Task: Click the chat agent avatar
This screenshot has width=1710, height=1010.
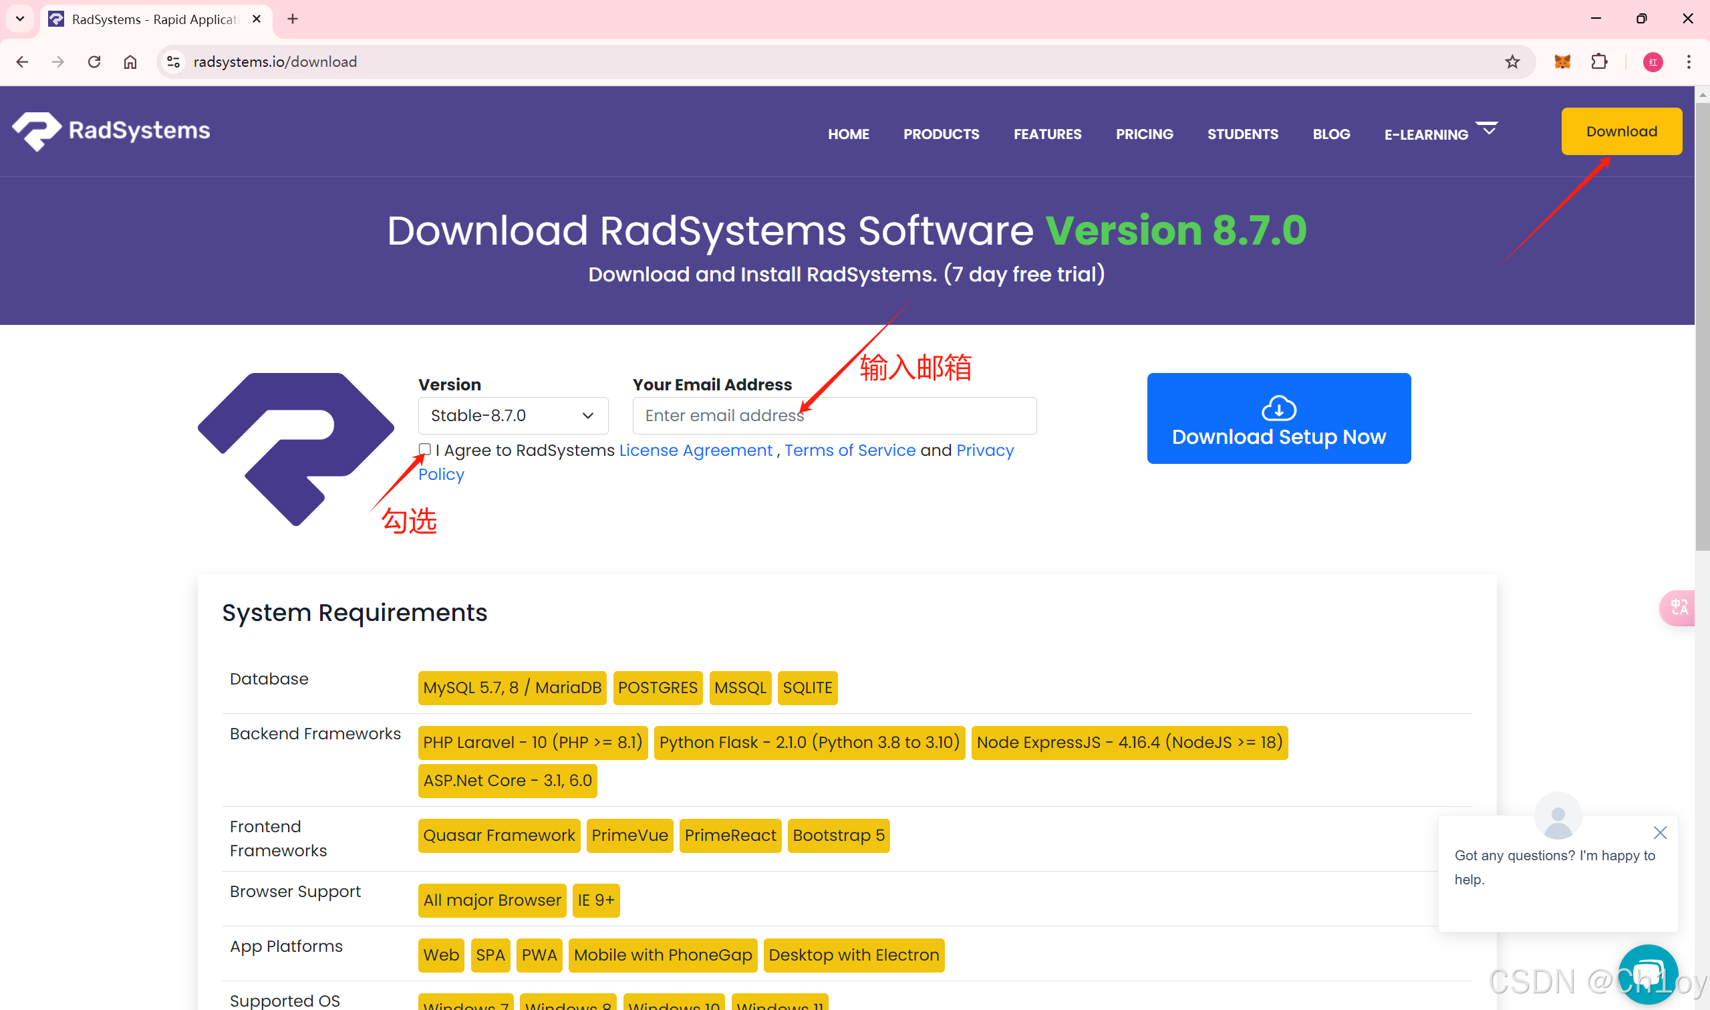Action: click(1558, 815)
